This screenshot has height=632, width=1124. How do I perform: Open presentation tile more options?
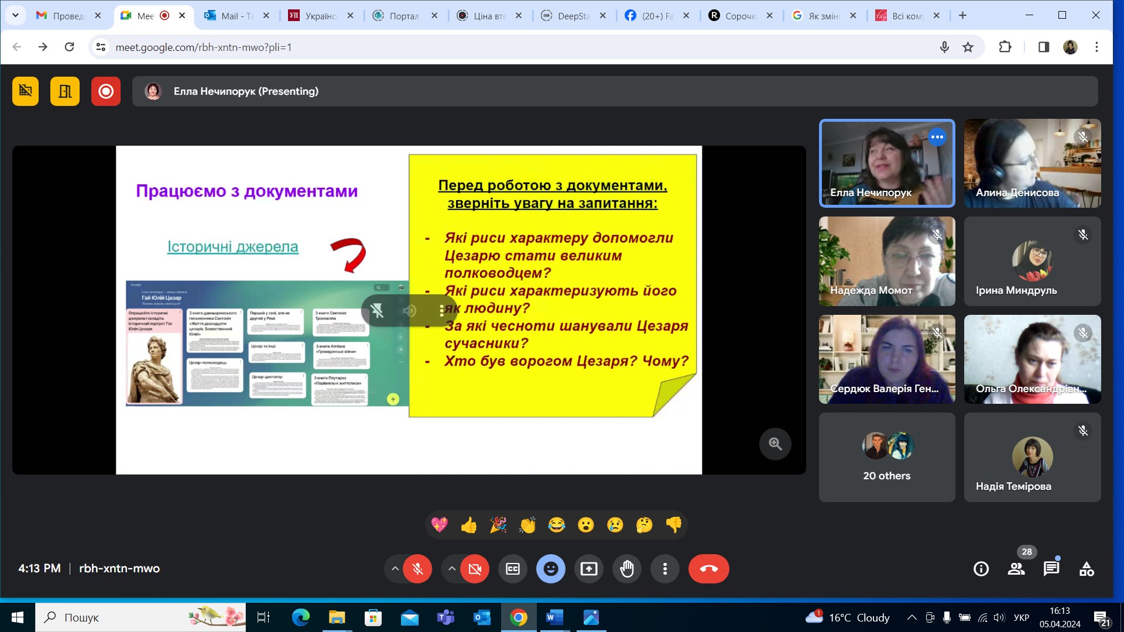tap(441, 311)
